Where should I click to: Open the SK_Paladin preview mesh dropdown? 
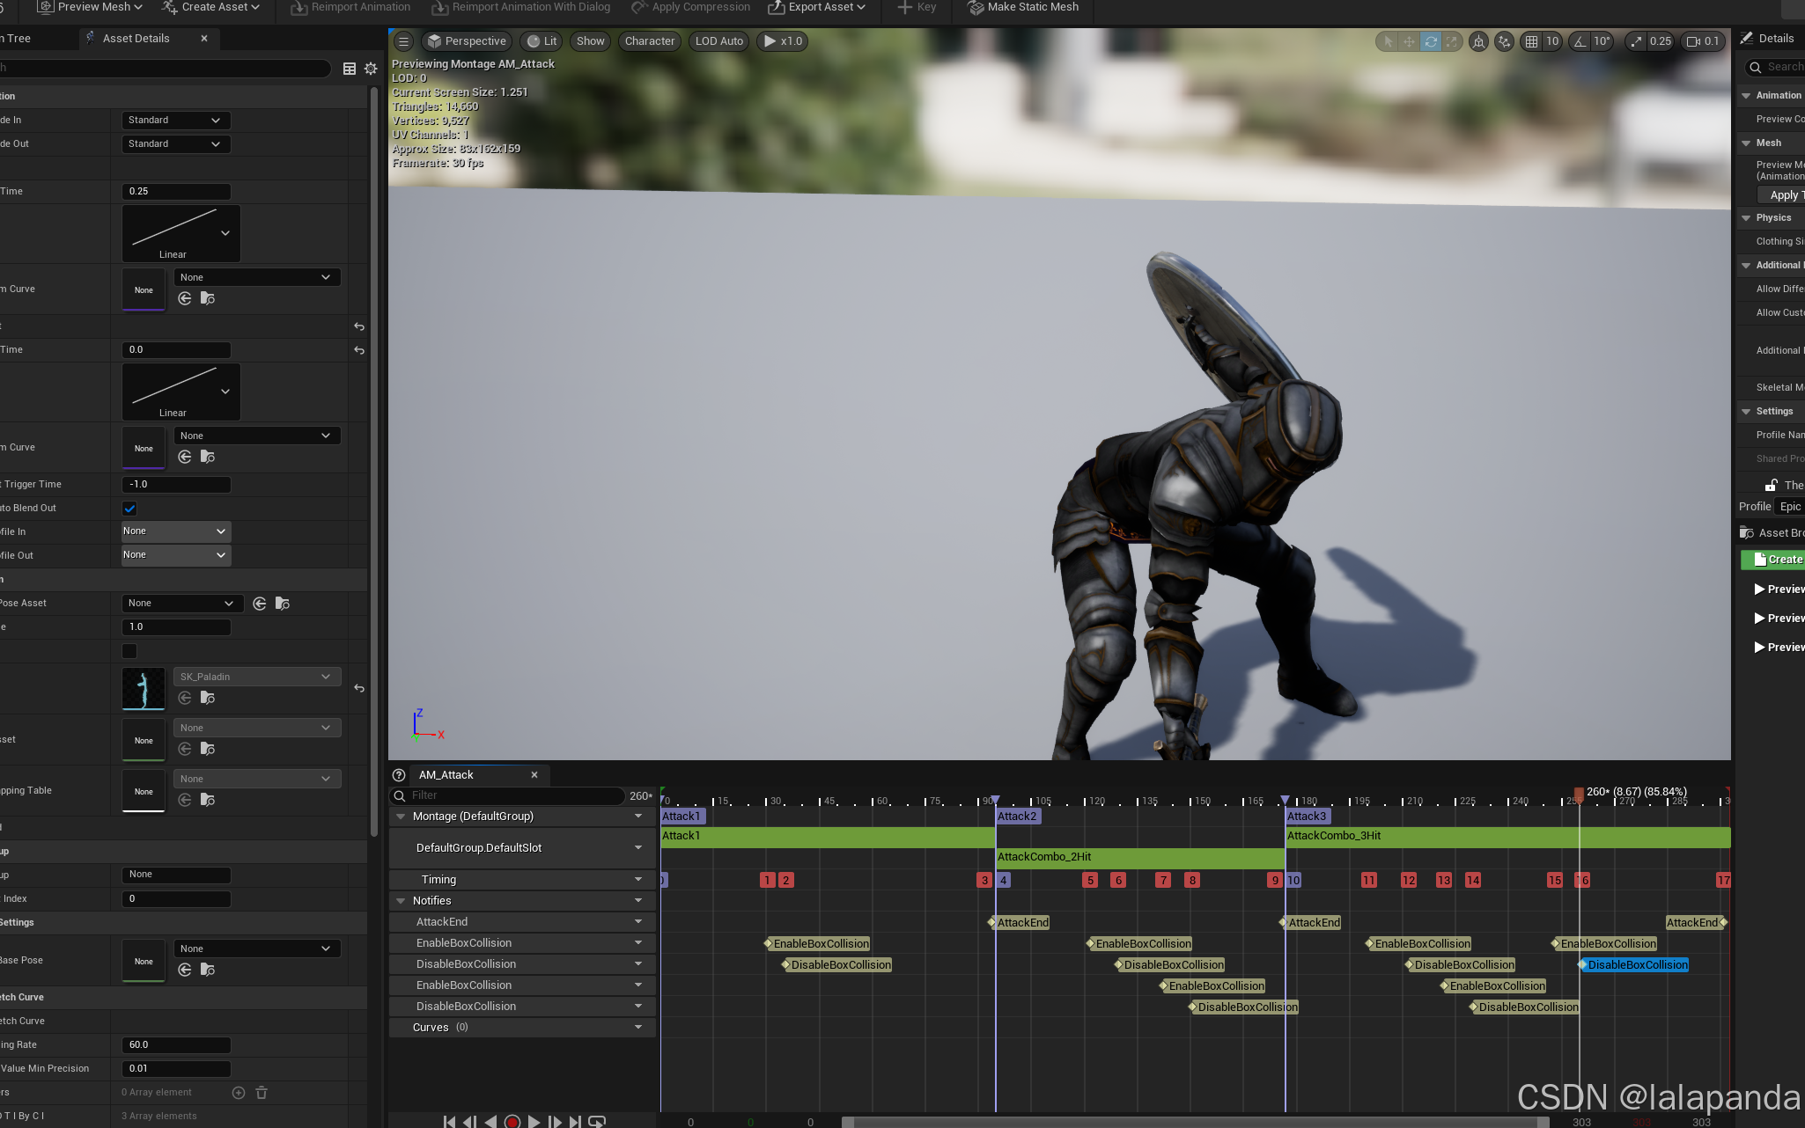pos(257,677)
